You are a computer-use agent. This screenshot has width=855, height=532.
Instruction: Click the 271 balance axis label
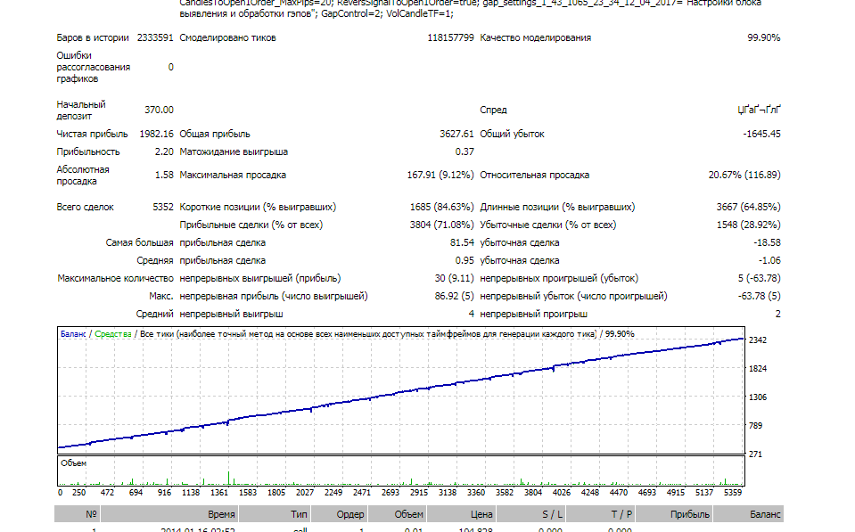click(755, 454)
